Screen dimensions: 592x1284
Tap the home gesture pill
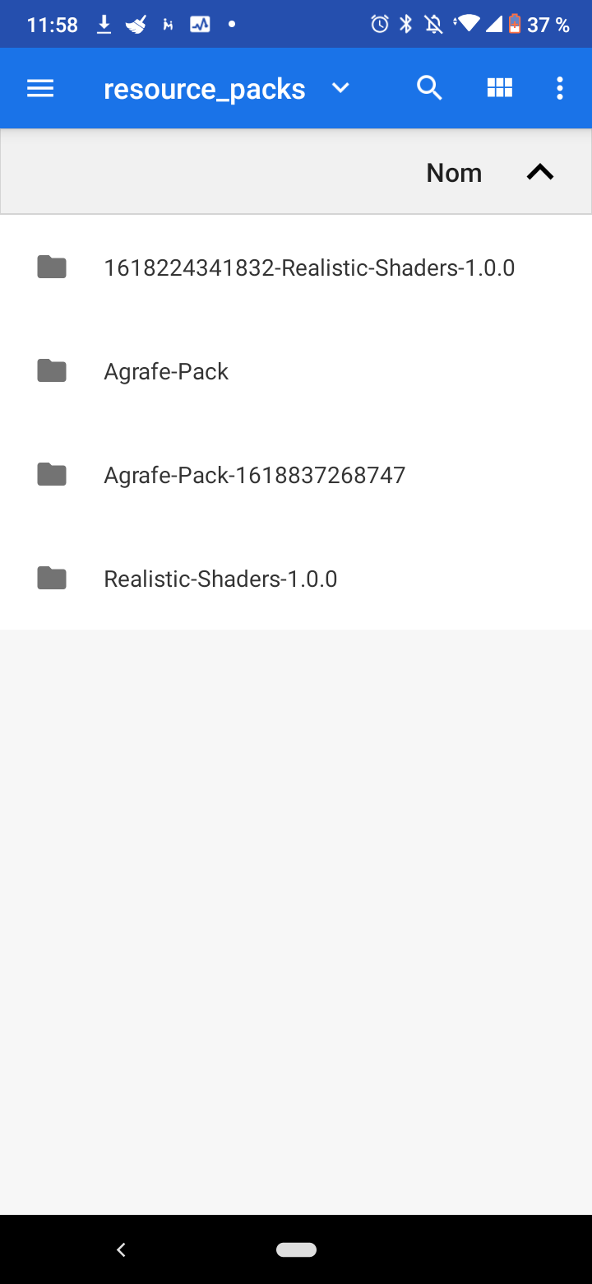(x=296, y=1249)
